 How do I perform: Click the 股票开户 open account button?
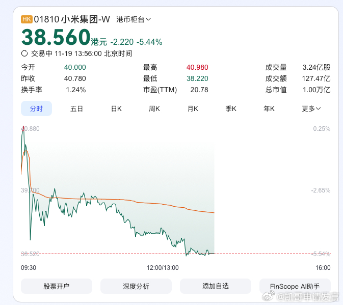tap(57, 286)
